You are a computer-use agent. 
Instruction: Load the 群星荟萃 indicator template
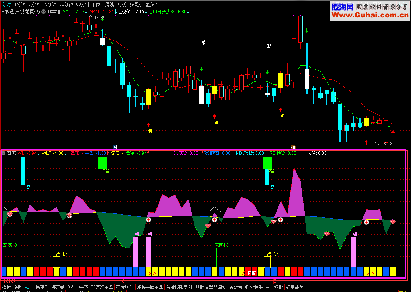294,287
